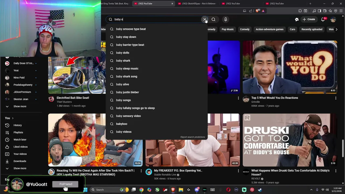
Task: Start voice search with microphone icon
Action: point(226,19)
